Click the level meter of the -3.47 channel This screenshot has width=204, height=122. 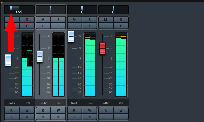tap(59, 64)
